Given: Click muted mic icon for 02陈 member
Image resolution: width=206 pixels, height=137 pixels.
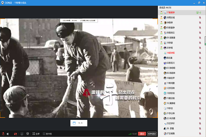Looking at the screenshot, I should coord(200,63).
